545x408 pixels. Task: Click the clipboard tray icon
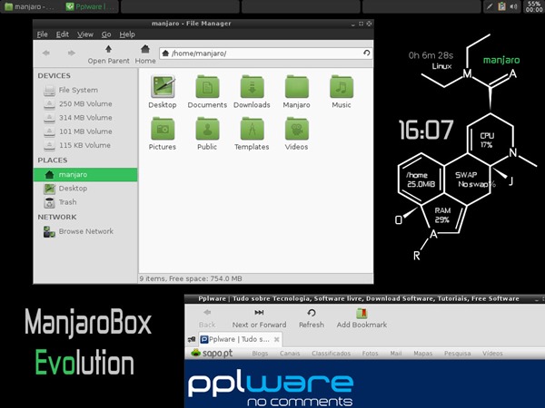[x=501, y=6]
